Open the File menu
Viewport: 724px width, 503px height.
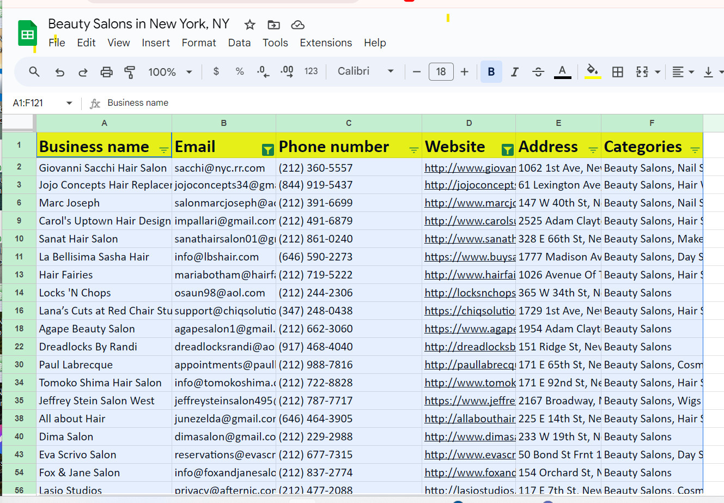pyautogui.click(x=57, y=43)
